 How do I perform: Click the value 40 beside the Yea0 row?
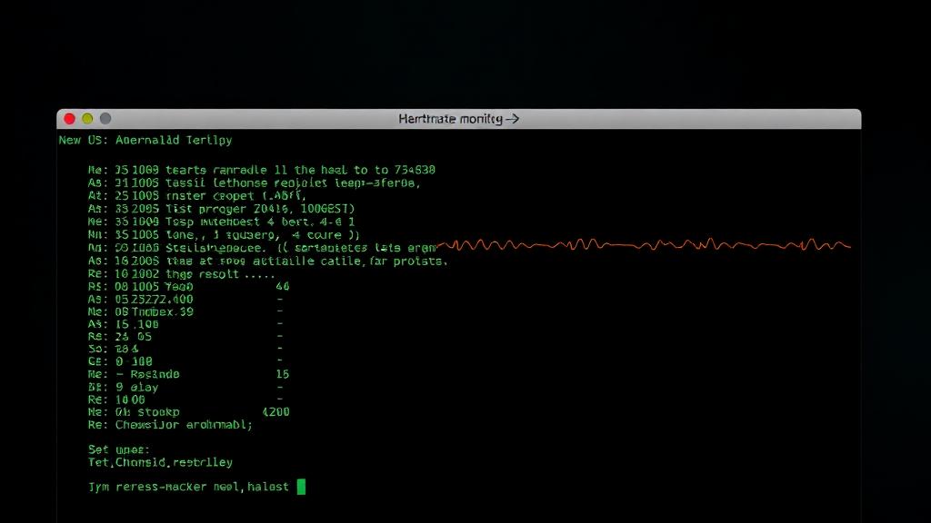point(282,286)
